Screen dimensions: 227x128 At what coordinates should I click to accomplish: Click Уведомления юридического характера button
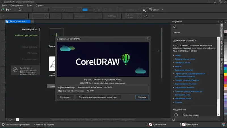click(x=98, y=97)
